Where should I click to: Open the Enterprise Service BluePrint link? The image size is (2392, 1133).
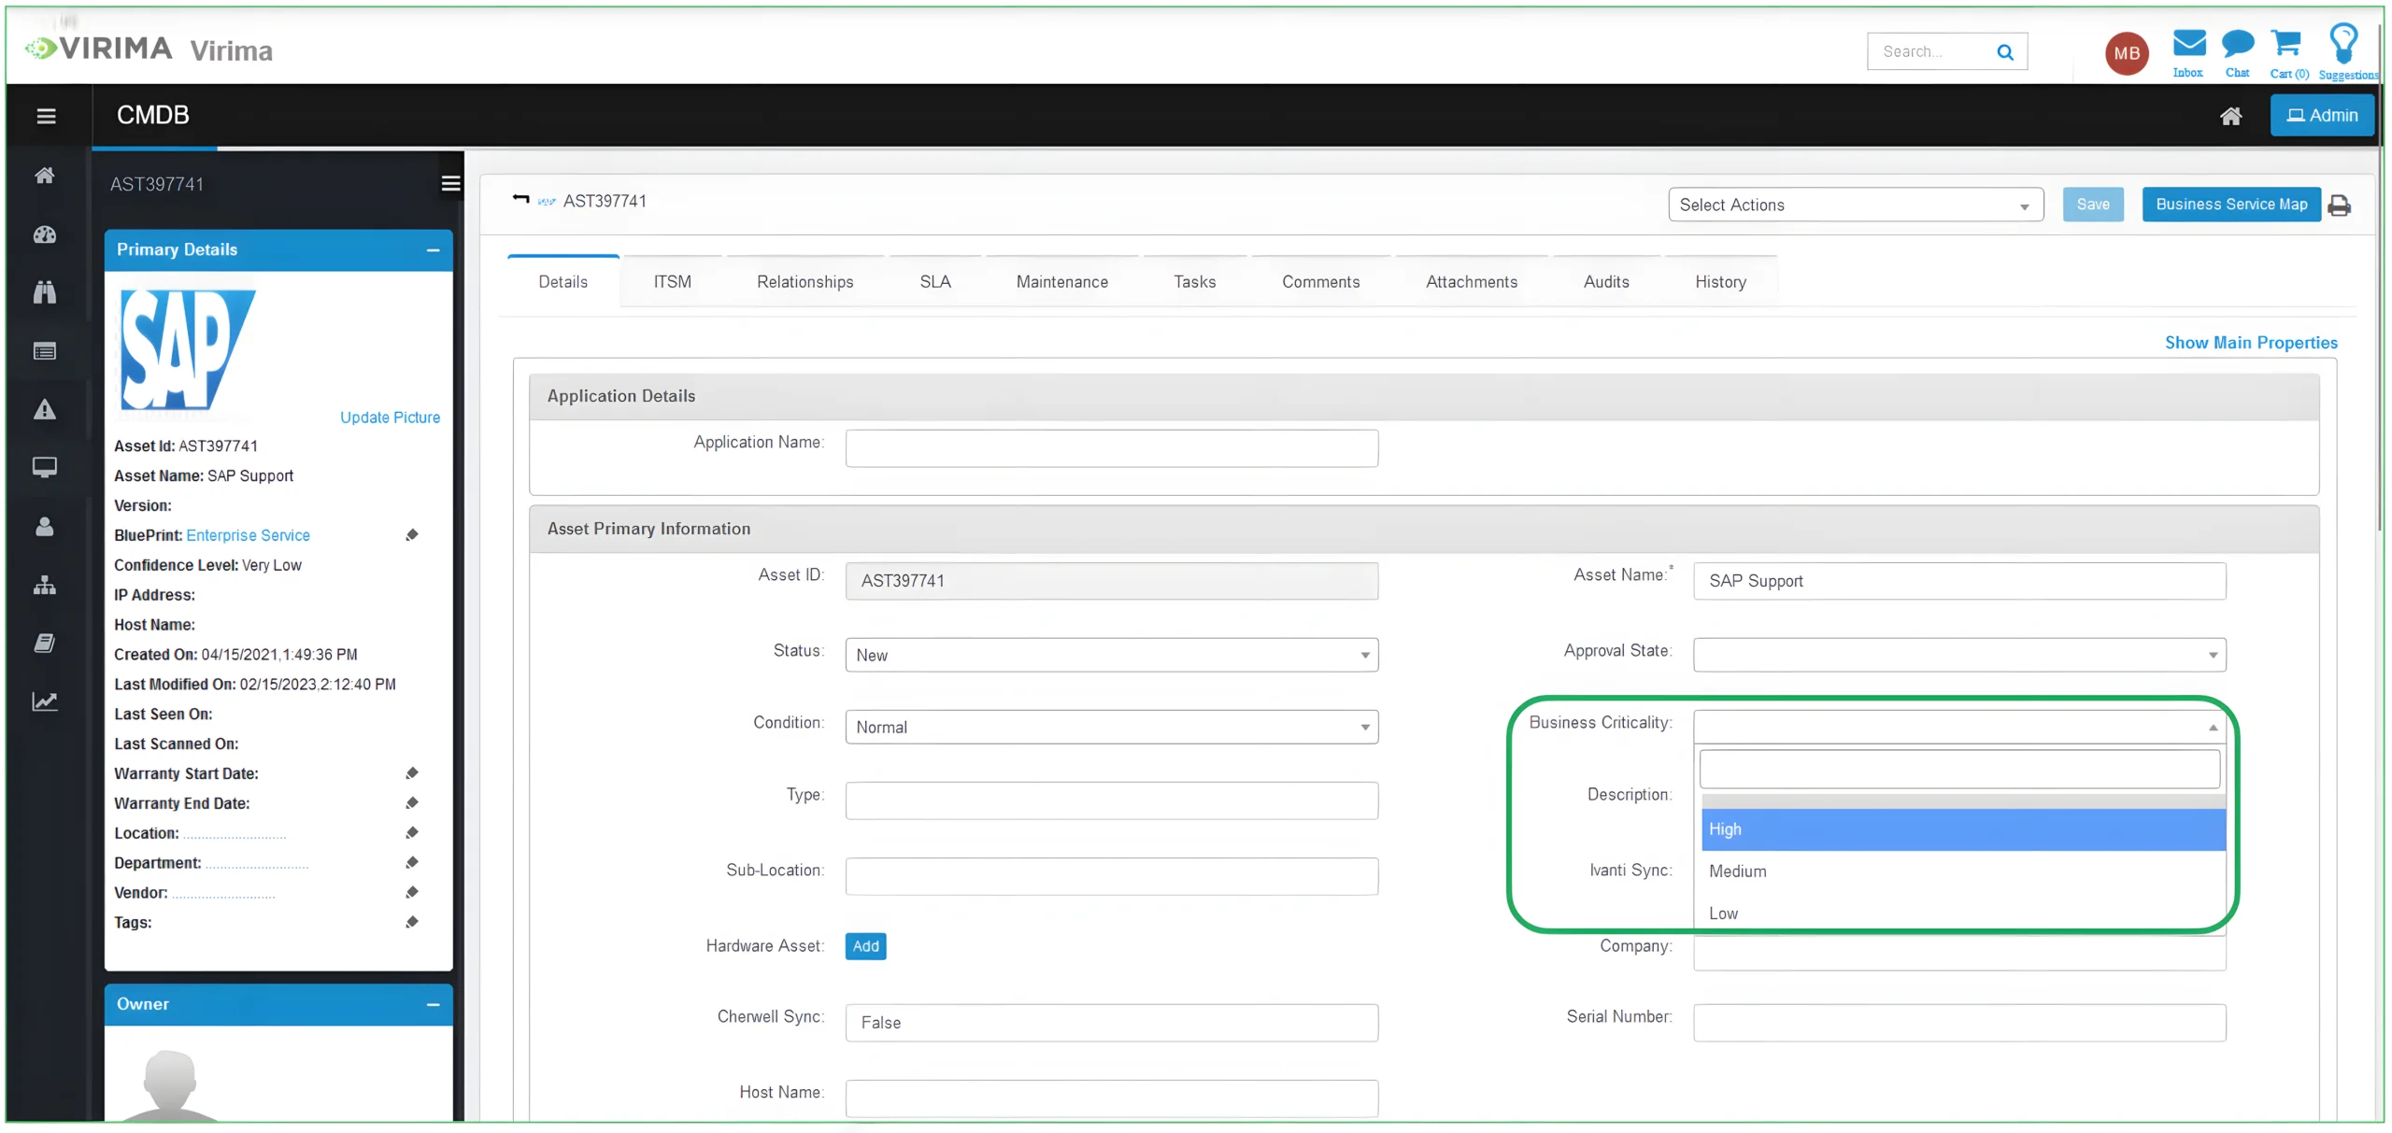(x=247, y=535)
